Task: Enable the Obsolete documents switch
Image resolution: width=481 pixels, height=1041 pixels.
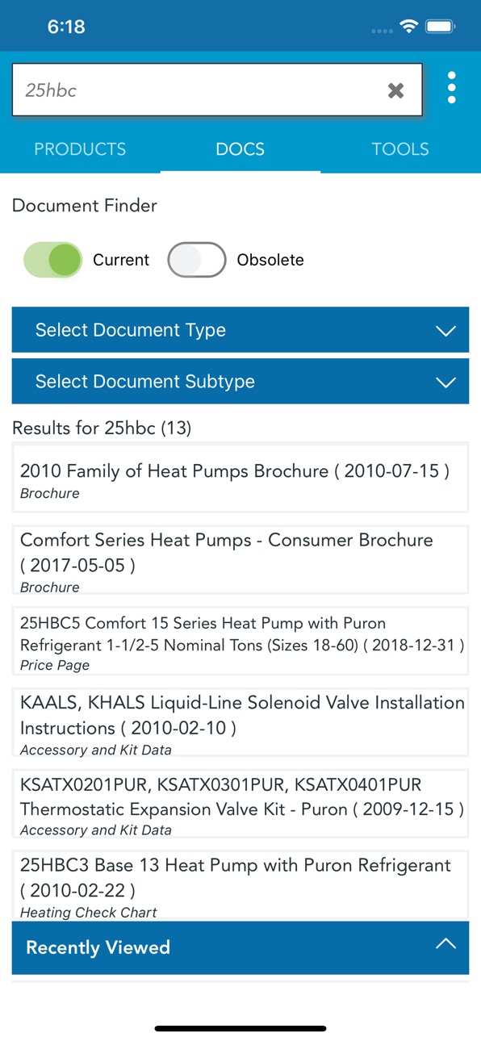Action: pyautogui.click(x=196, y=260)
